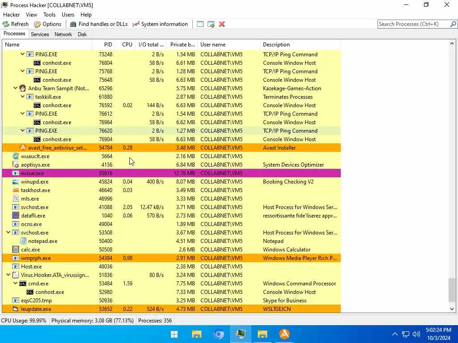Select the eqsC205.tmp row

click(x=171, y=301)
